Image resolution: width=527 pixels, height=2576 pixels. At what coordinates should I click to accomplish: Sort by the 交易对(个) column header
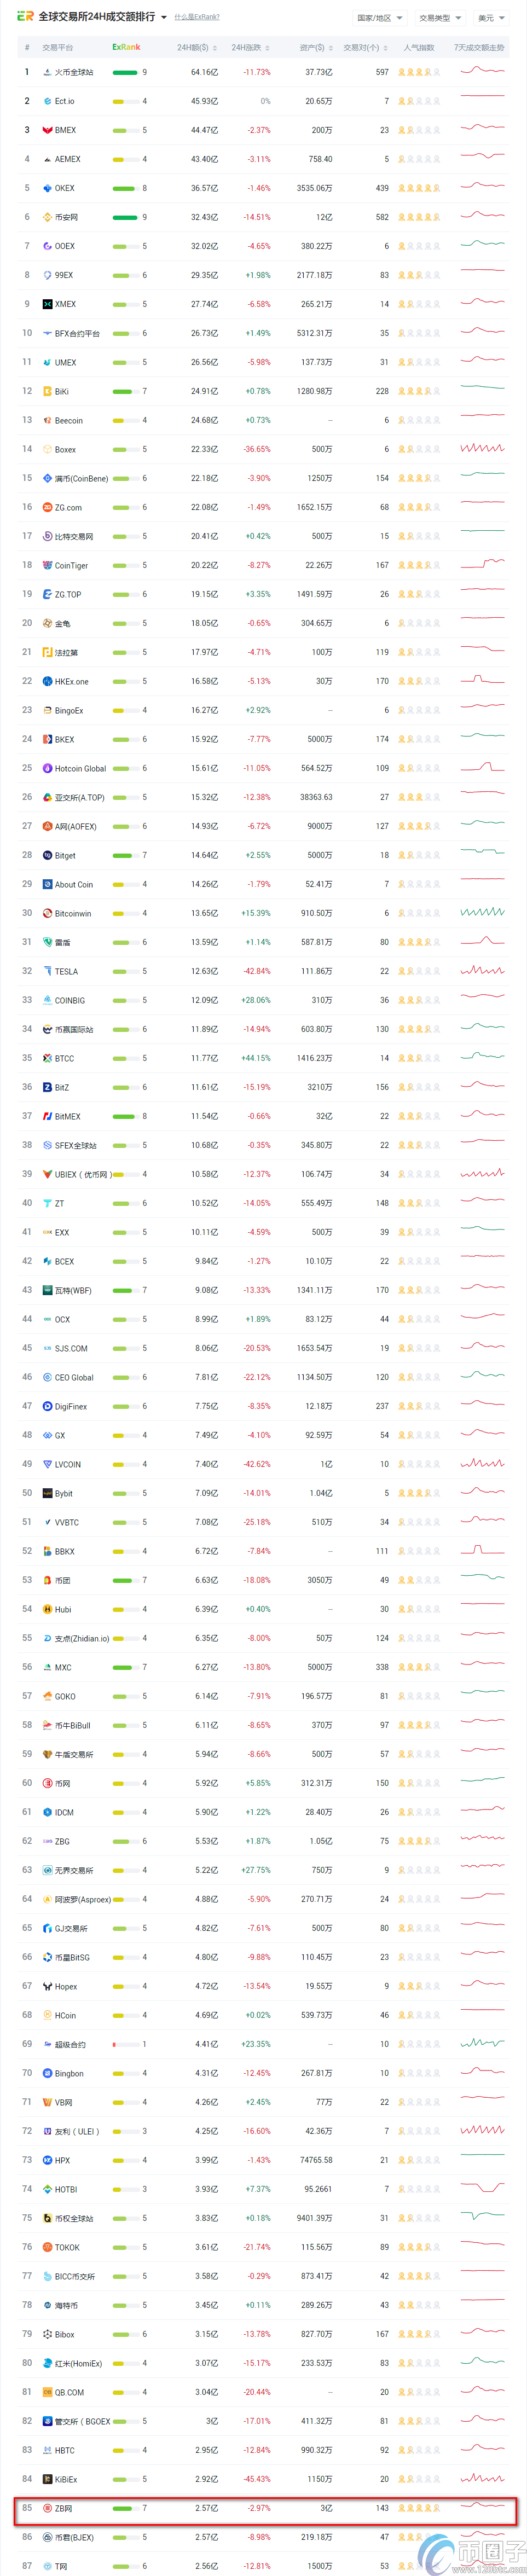coord(364,48)
